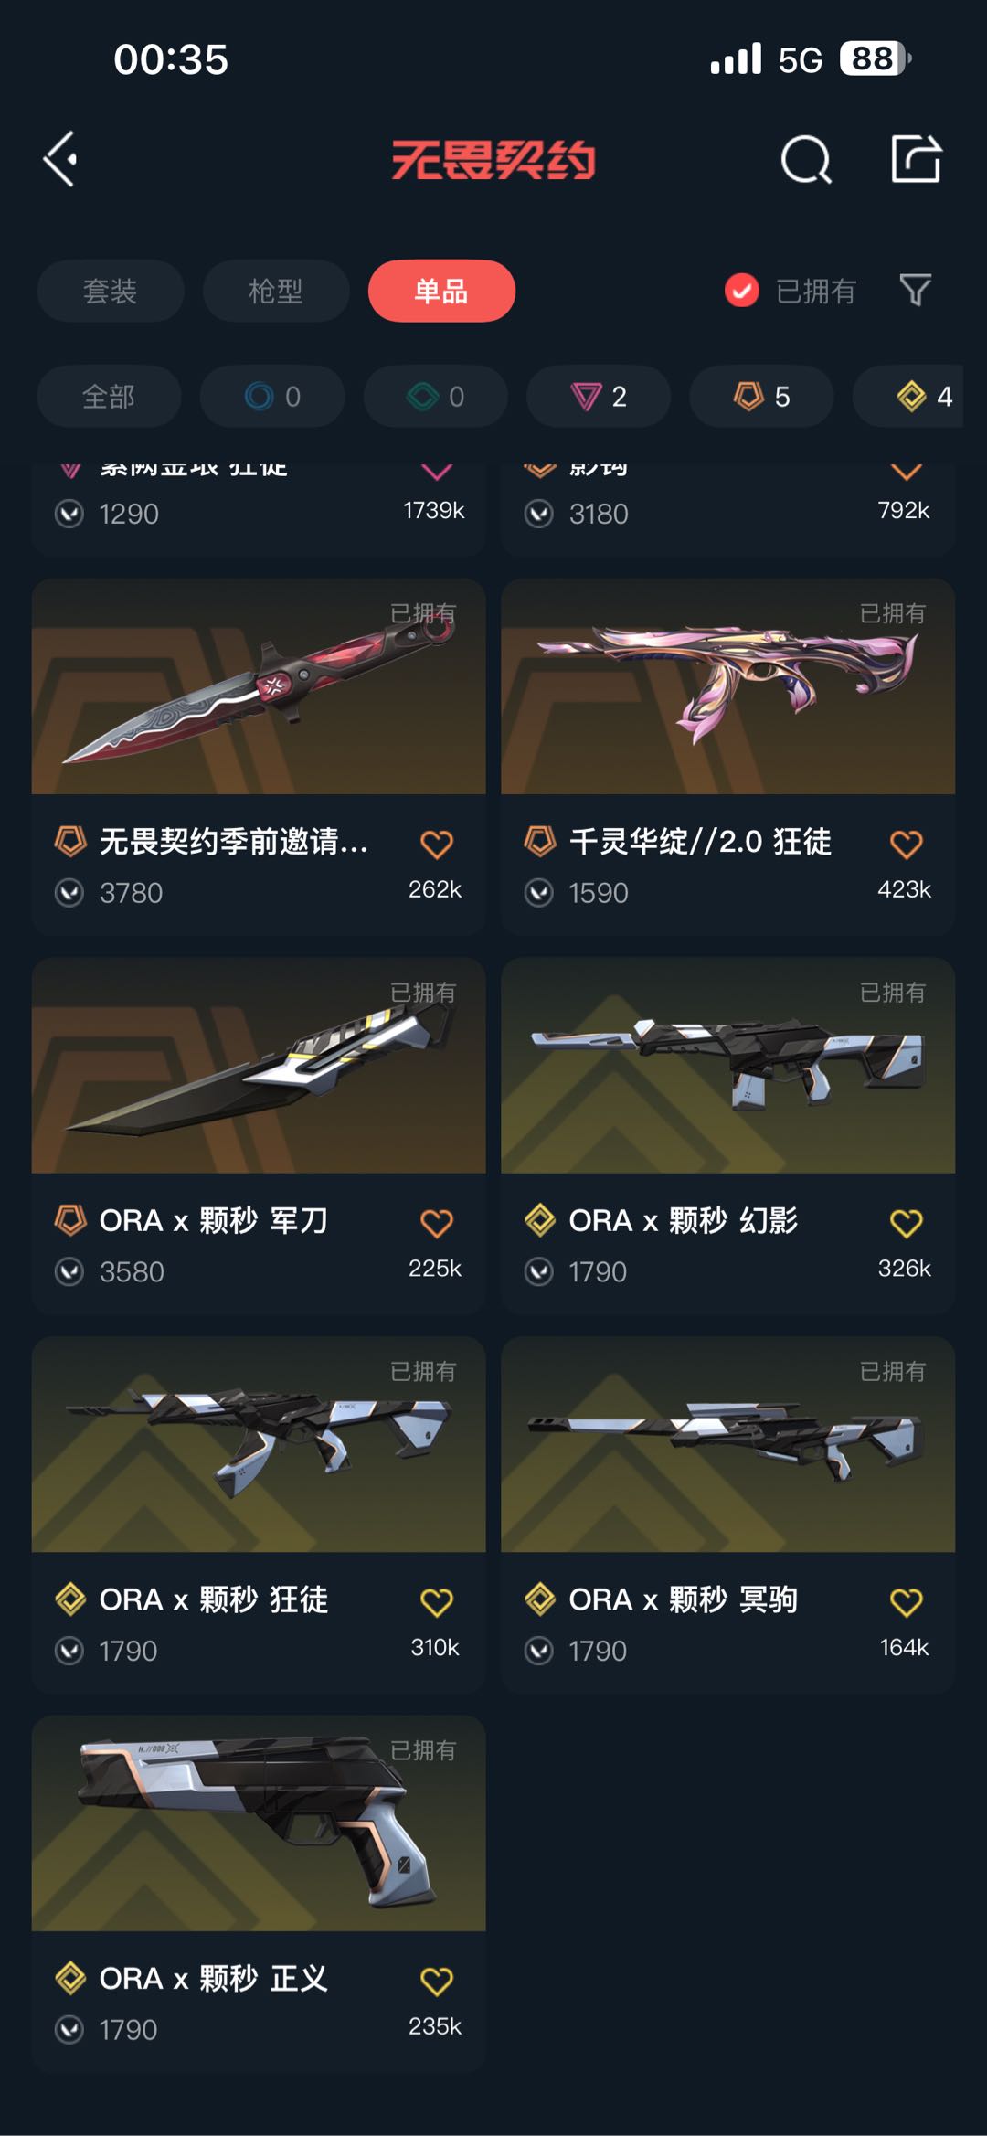
Task: Select the green tier filter showing 0
Action: click(436, 397)
